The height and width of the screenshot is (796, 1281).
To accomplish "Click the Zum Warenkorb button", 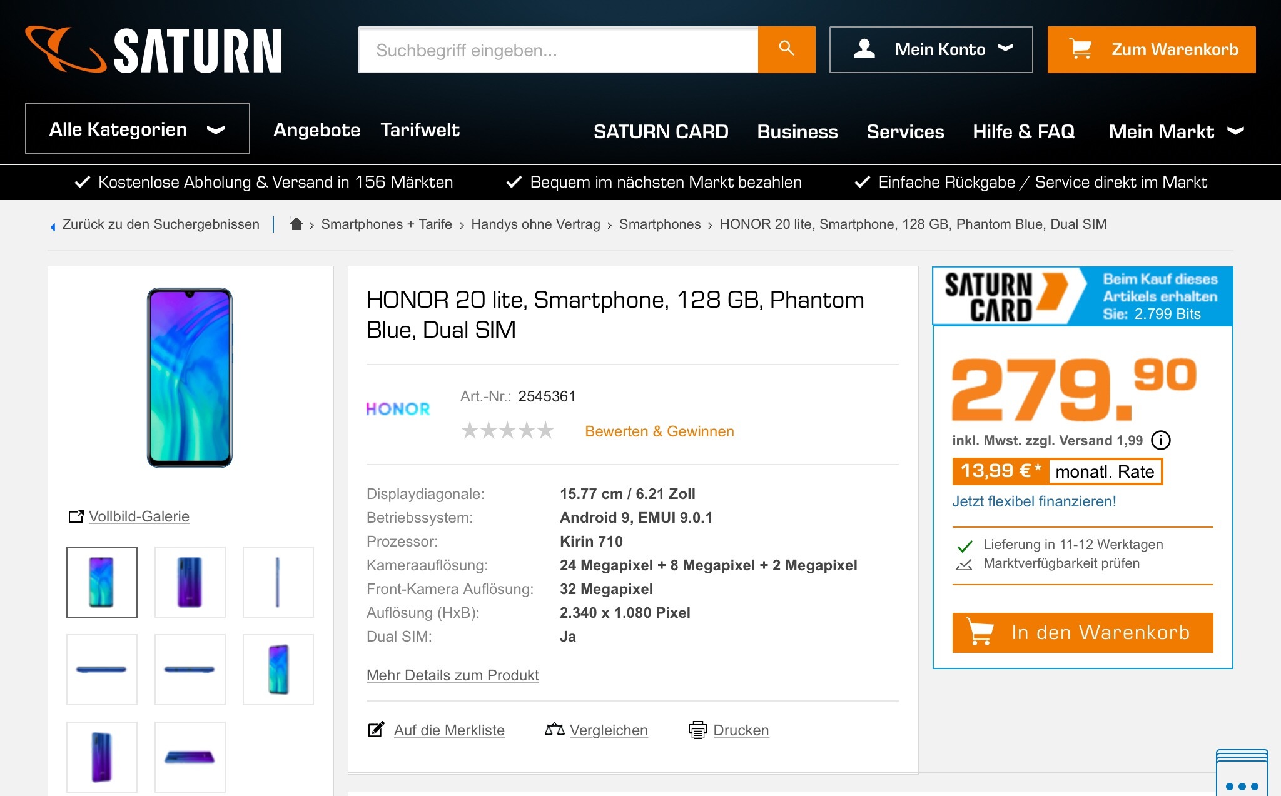I will coord(1152,49).
